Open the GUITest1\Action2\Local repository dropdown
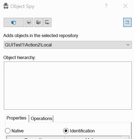The width and height of the screenshot is (134, 139). pos(68,45)
